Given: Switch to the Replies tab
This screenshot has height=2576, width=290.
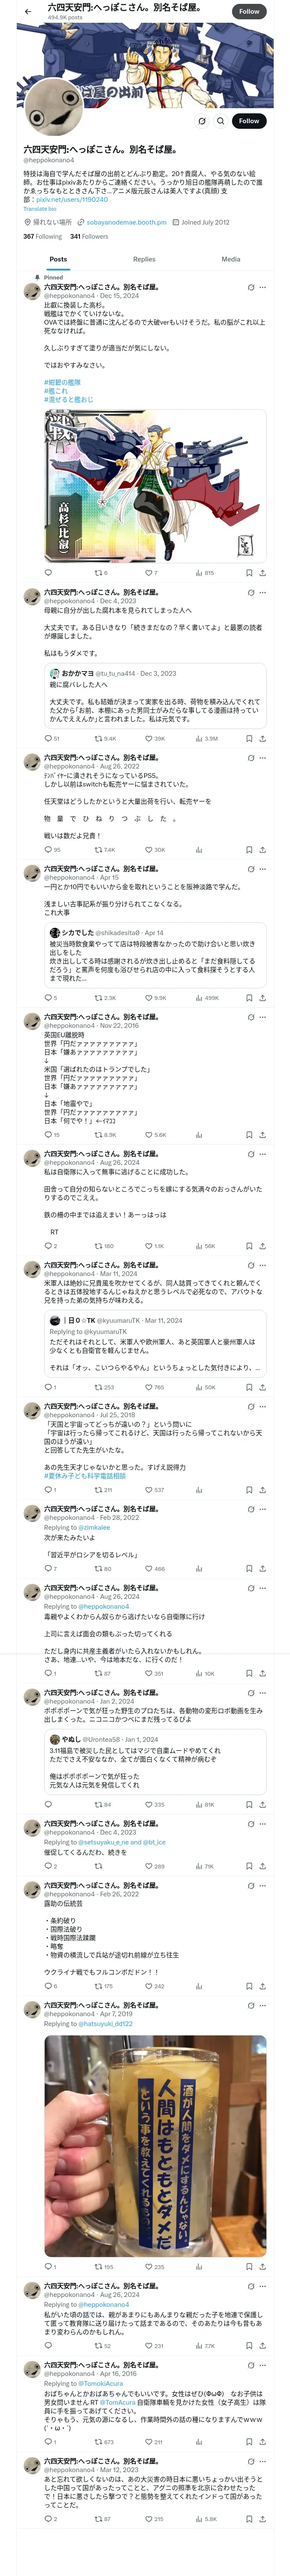Looking at the screenshot, I should 144,259.
